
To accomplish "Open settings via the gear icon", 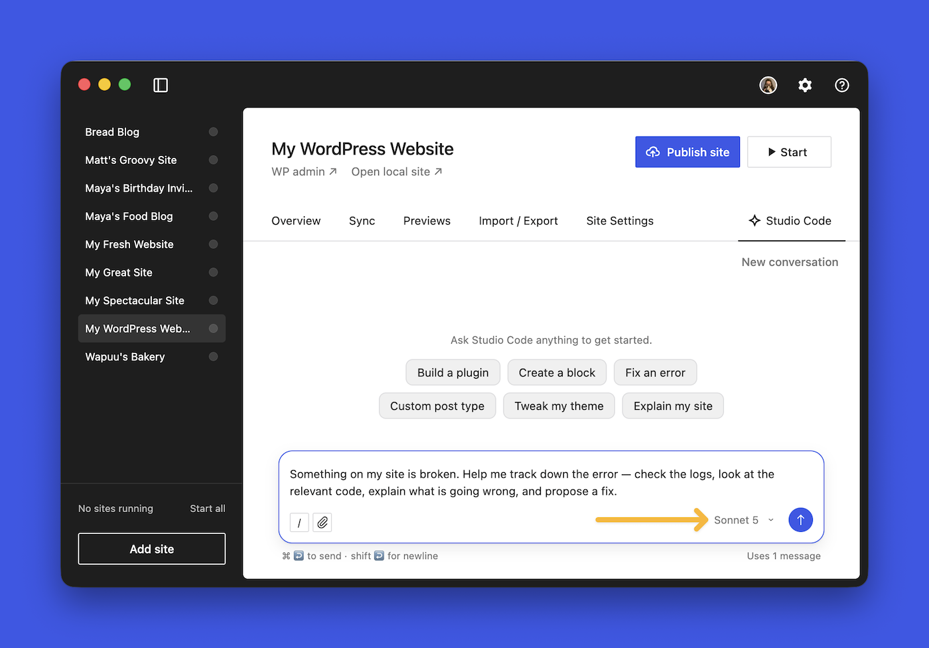I will tap(805, 85).
